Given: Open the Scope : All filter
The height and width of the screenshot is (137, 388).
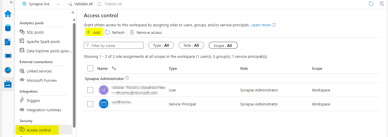Looking at the screenshot, I should (223, 46).
